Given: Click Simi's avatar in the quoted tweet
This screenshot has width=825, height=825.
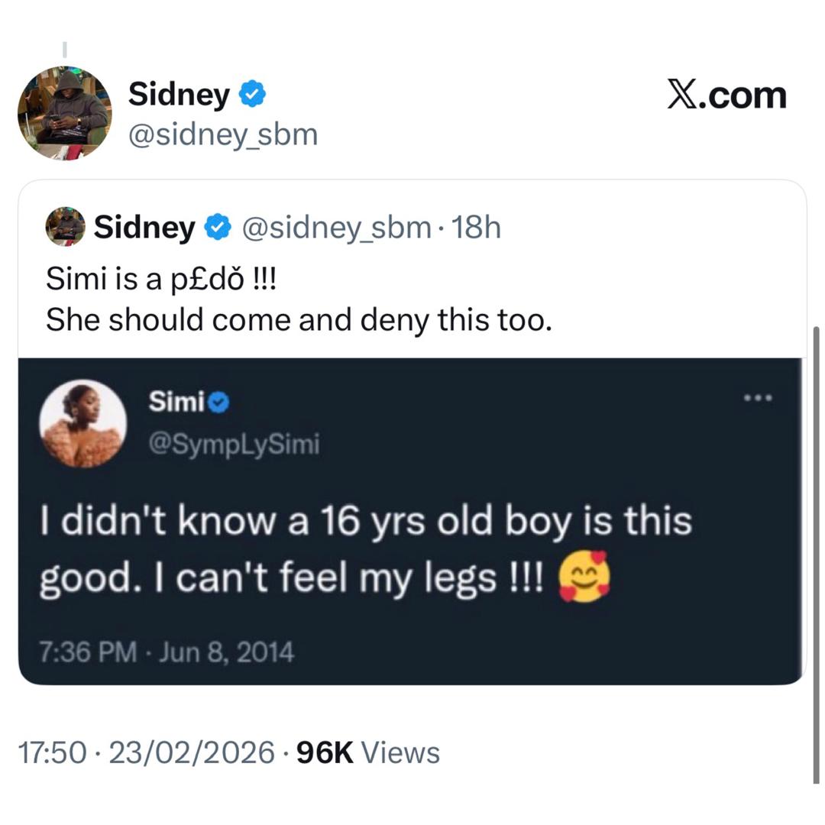Looking at the screenshot, I should (x=84, y=425).
